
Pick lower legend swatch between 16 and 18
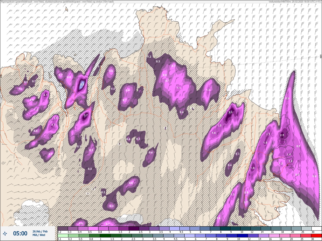(x=274, y=236)
